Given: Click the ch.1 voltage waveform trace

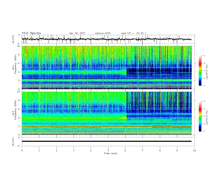Looking at the screenshot, I should 106,39.
